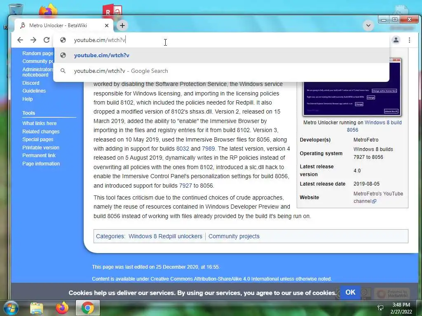Screen dimensions: 422x316
Task: Open the Categories link
Action: (110, 236)
